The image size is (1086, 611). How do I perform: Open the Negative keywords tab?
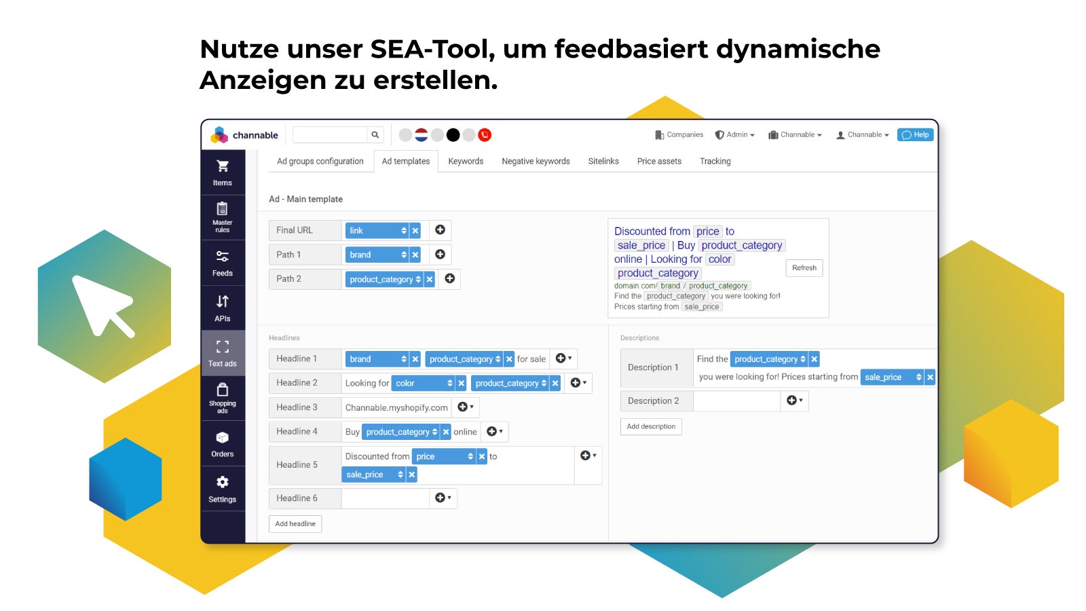[536, 162]
